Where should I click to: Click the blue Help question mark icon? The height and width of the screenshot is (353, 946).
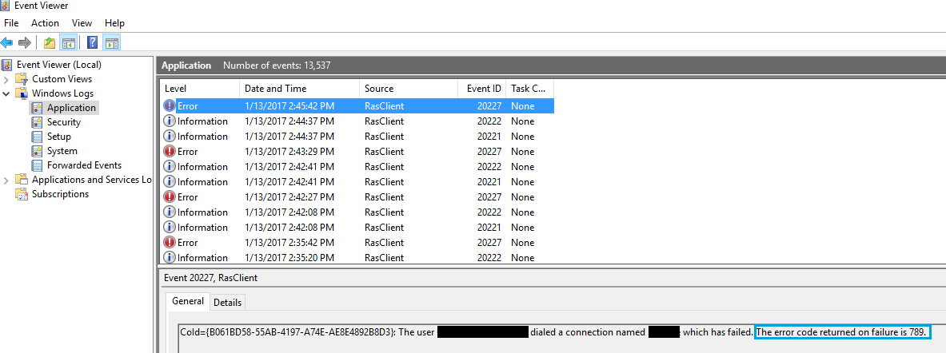point(93,42)
